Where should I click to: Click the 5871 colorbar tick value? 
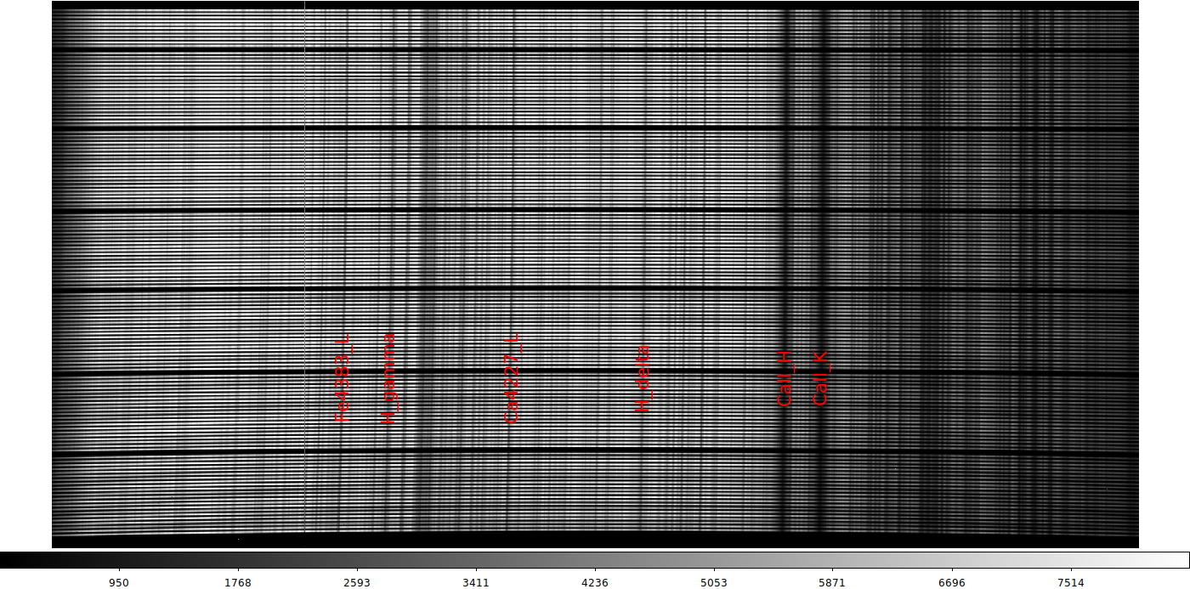pyautogui.click(x=832, y=582)
